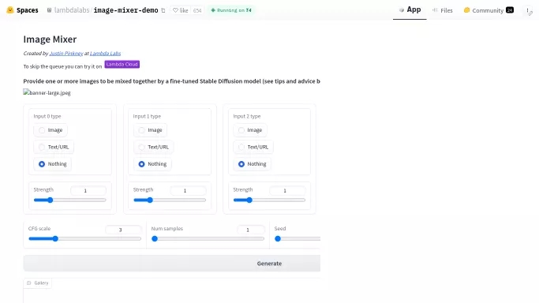
Task: Select Image for Input 0 type
Action: [51, 130]
